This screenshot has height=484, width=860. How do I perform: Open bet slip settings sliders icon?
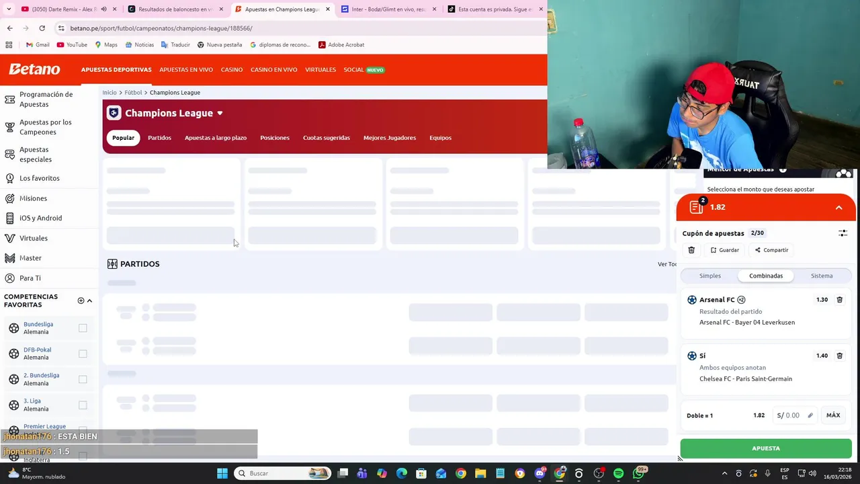(843, 233)
